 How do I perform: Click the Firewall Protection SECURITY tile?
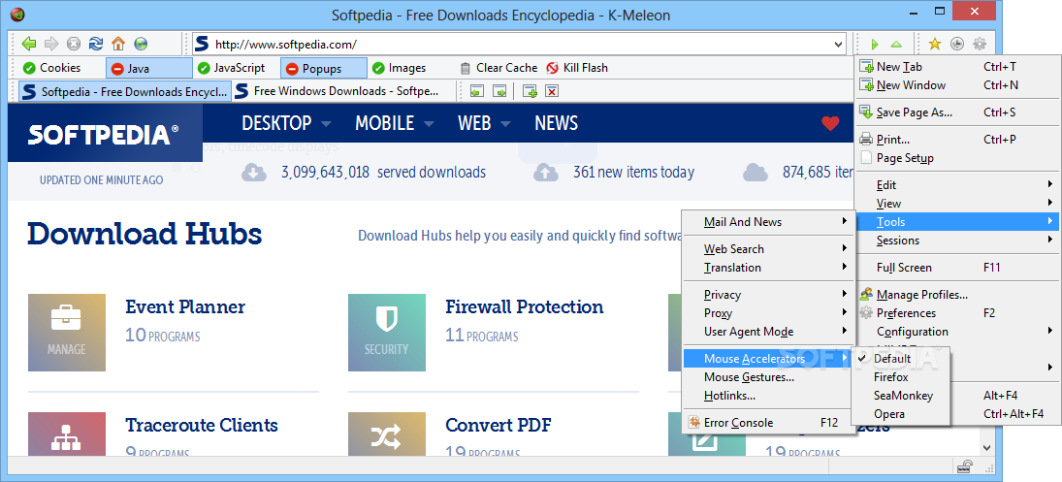[x=387, y=333]
